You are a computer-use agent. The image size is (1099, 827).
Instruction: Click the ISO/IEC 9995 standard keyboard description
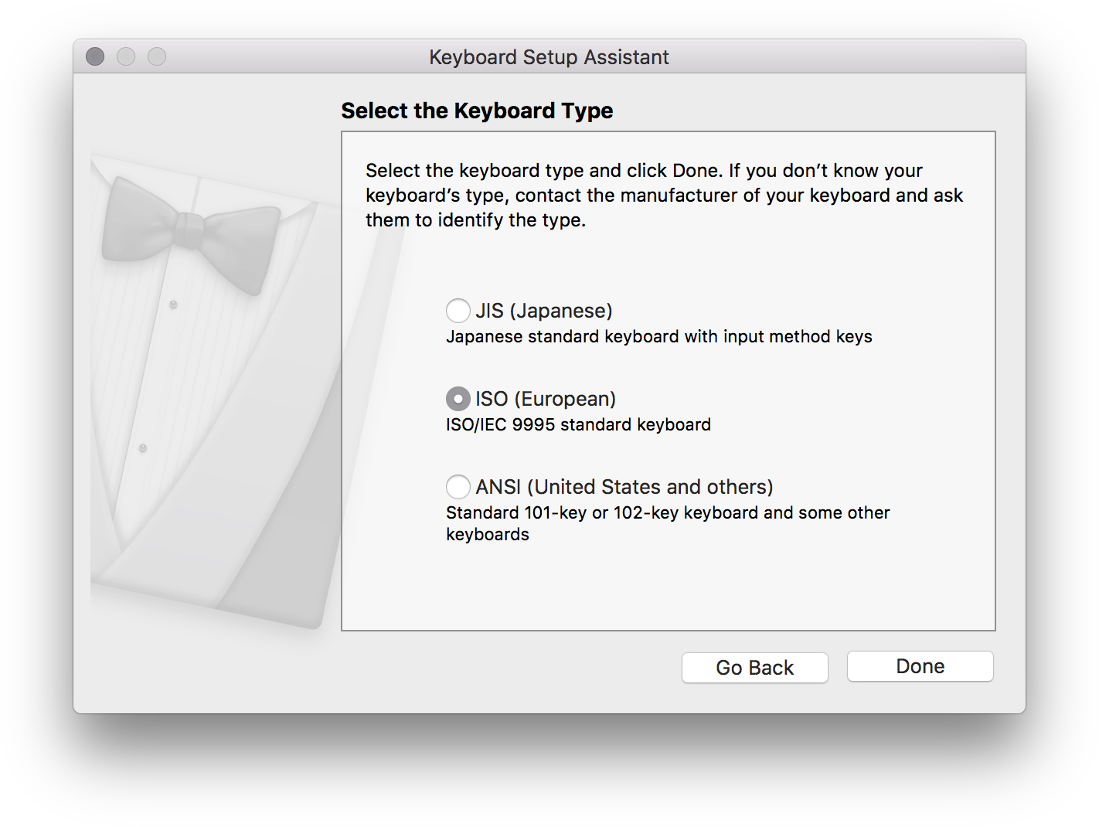578,425
